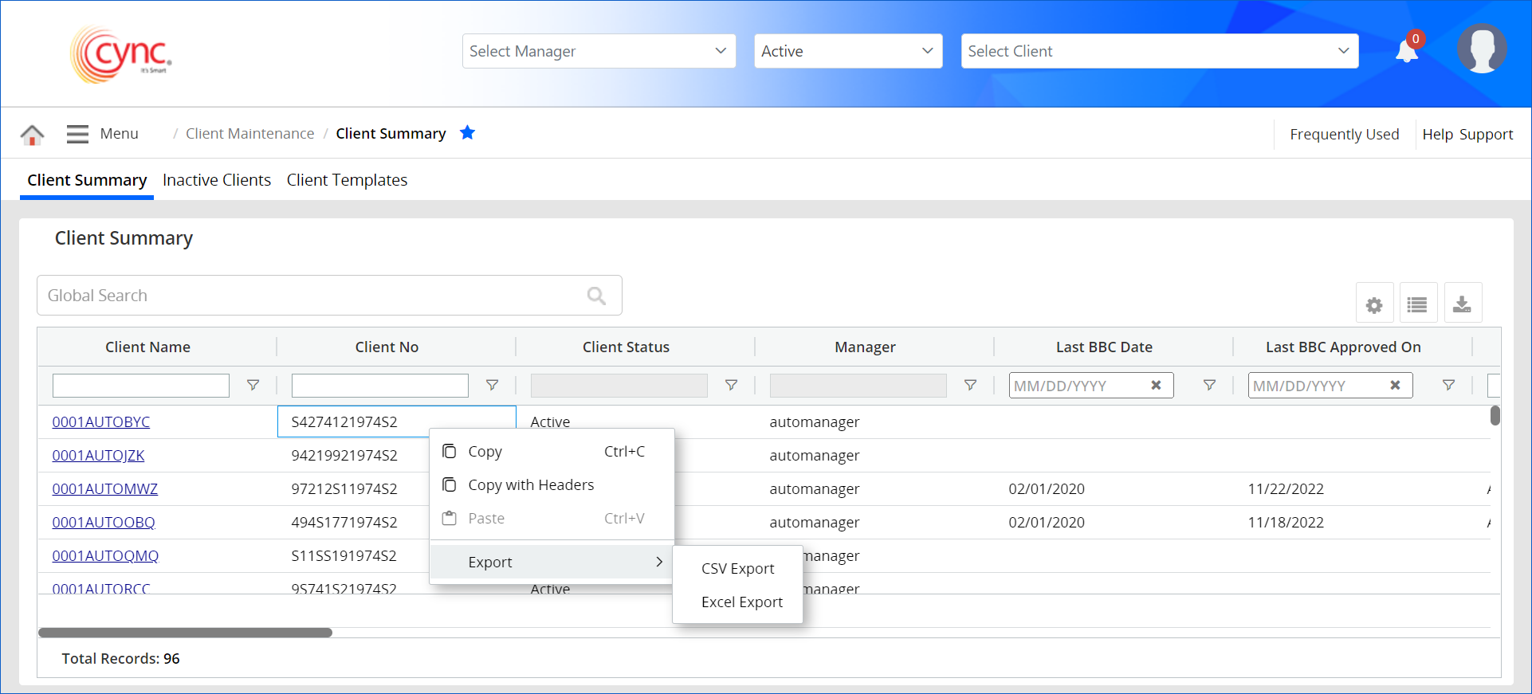
Task: Select Copy with Headers menu item
Action: tap(531, 485)
